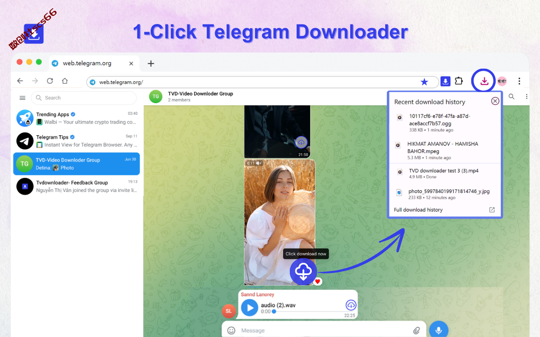Open Tvdownloader- Feedback Group chat

76,186
